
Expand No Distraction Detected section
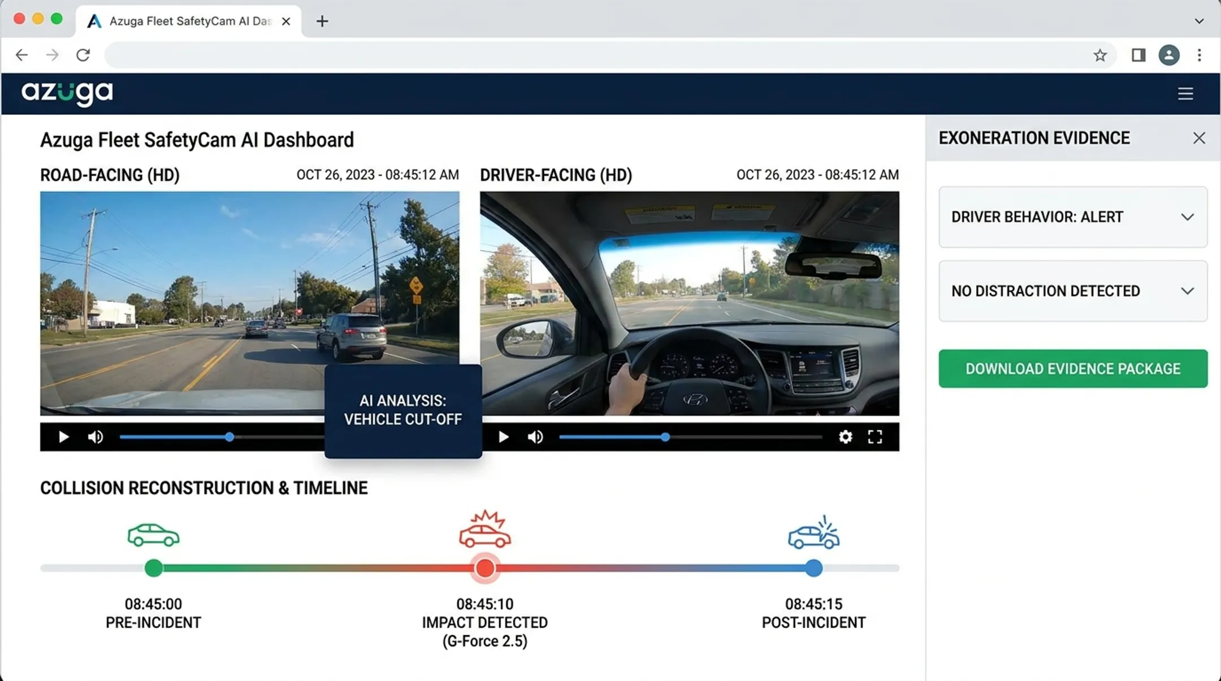pos(1073,291)
